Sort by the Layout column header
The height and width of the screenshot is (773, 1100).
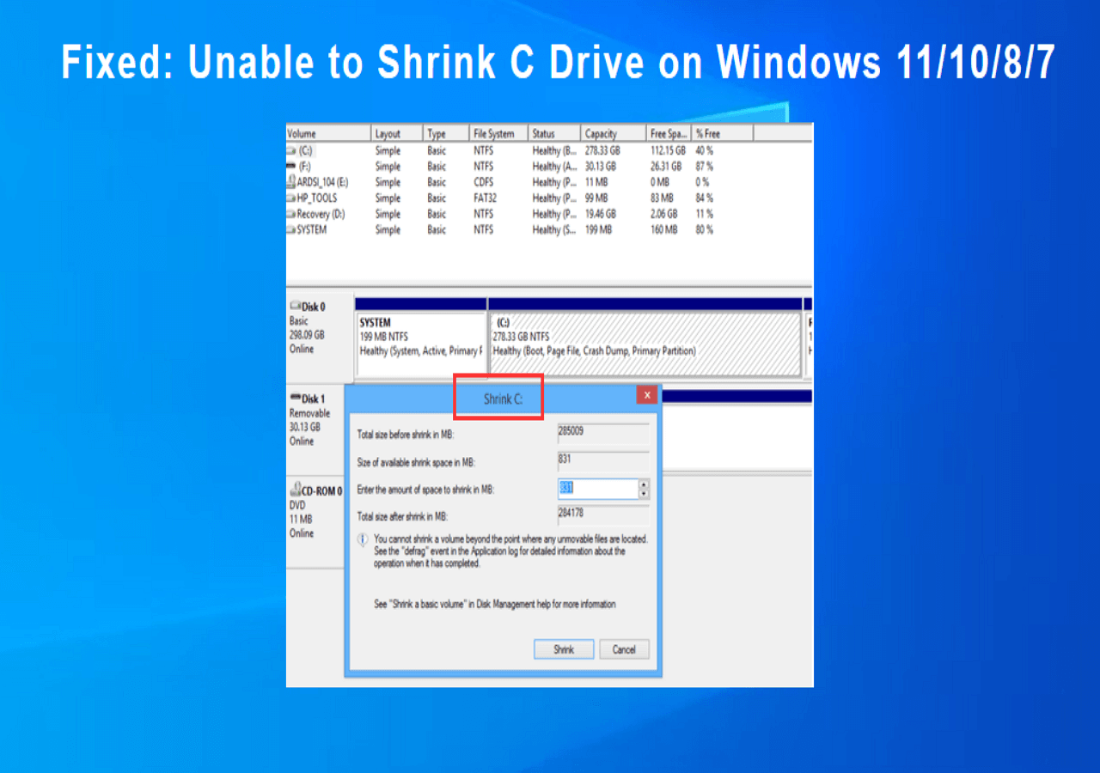[x=396, y=133]
